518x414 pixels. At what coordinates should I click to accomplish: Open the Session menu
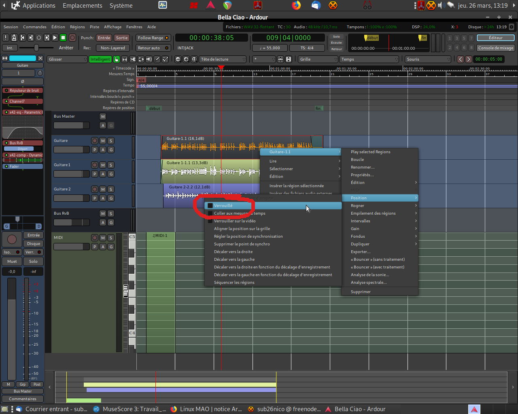pos(11,27)
